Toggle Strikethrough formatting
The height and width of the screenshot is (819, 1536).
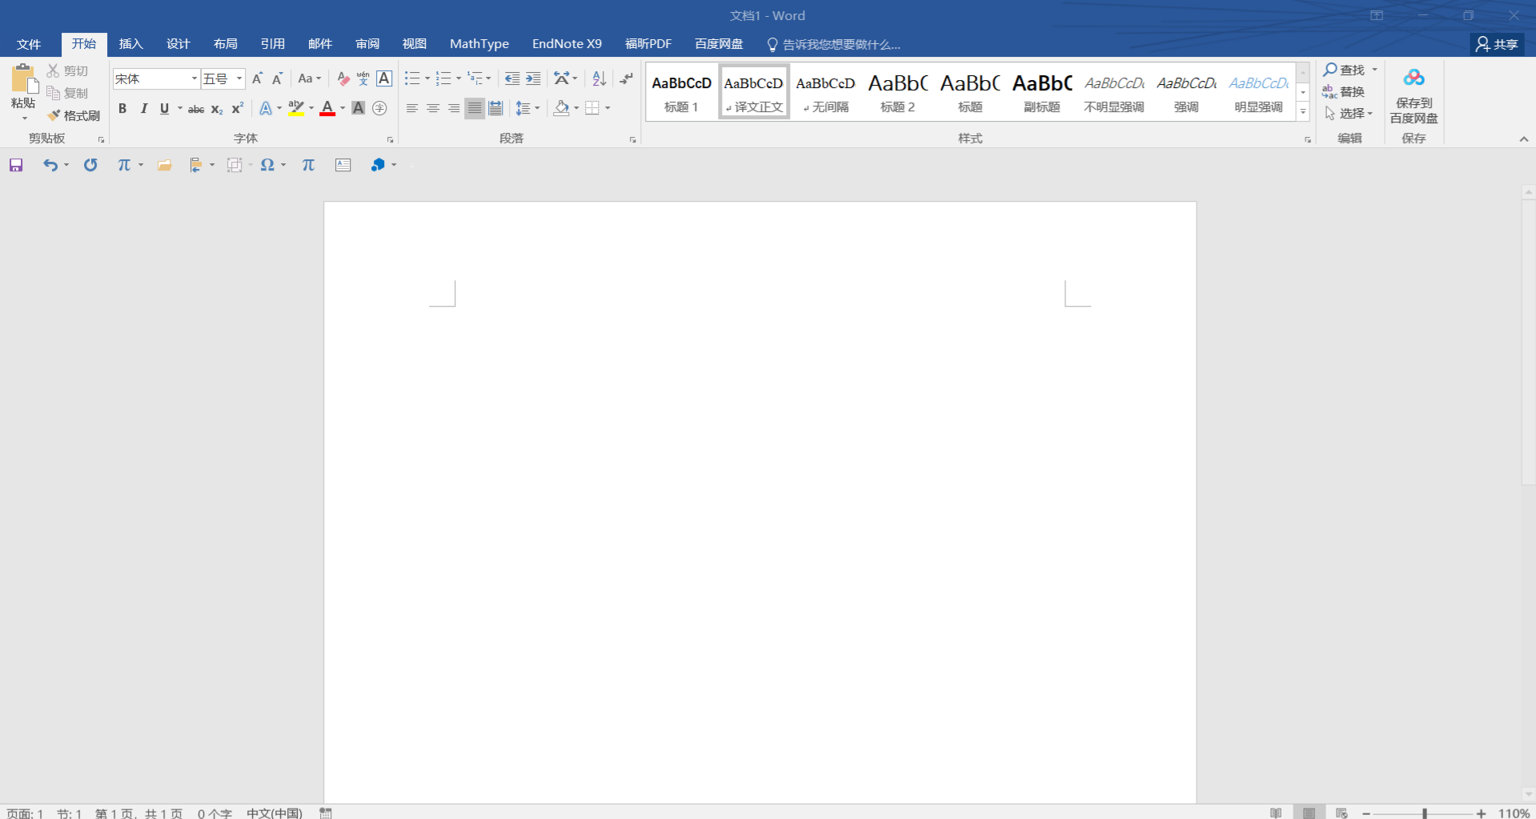196,109
